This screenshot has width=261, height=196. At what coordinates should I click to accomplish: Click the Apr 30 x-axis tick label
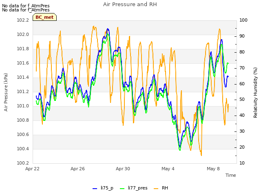tap(123, 169)
